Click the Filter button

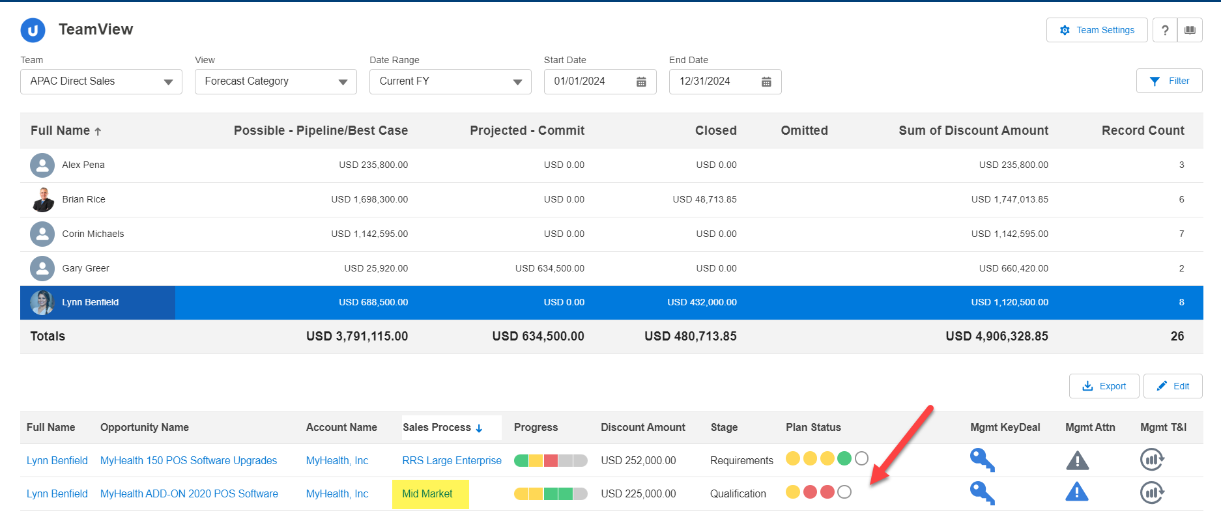click(x=1169, y=81)
